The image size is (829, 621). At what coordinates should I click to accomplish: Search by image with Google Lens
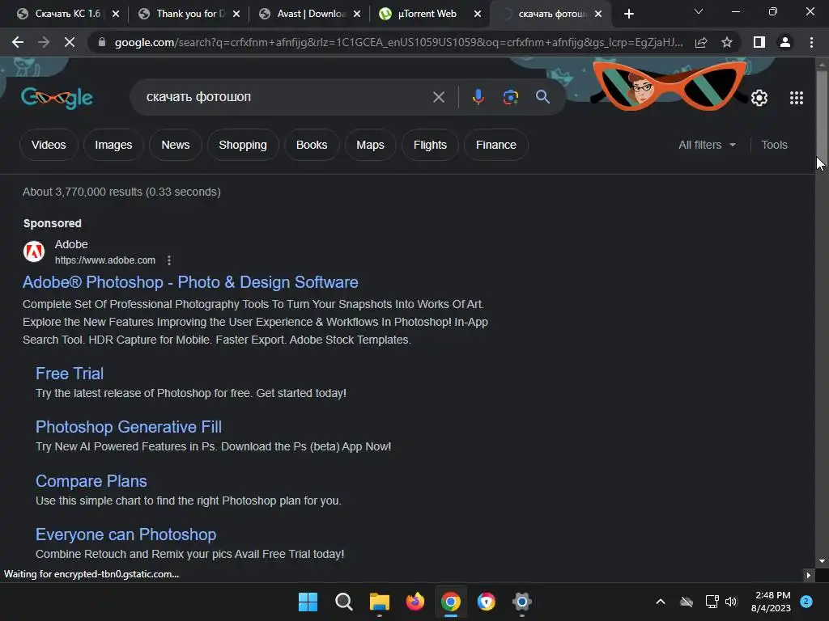click(510, 97)
